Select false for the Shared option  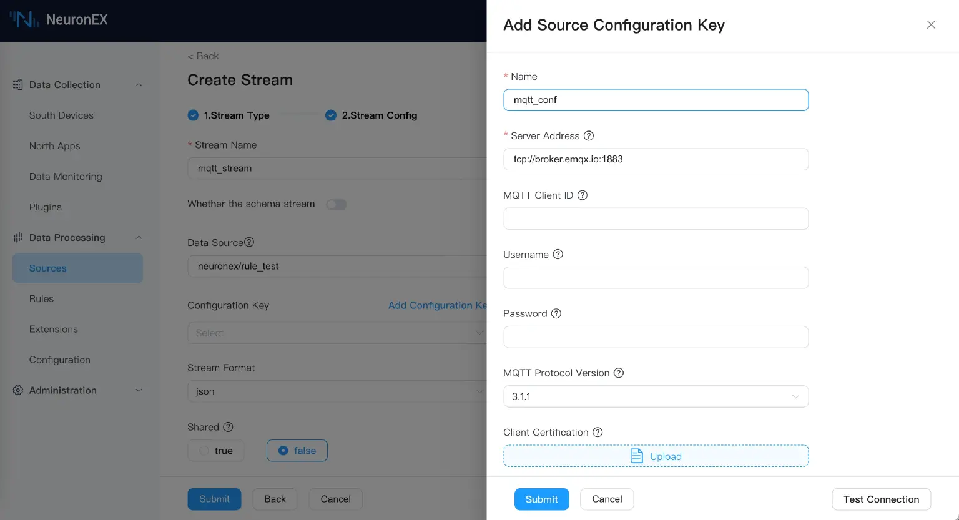[297, 450]
